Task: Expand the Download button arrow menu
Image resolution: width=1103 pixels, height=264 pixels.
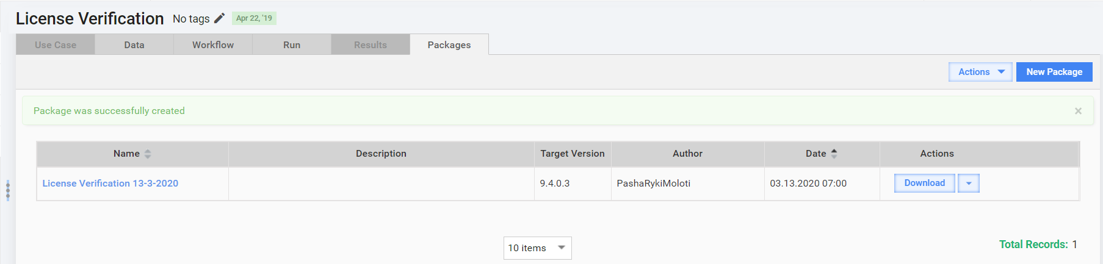Action: click(x=969, y=183)
